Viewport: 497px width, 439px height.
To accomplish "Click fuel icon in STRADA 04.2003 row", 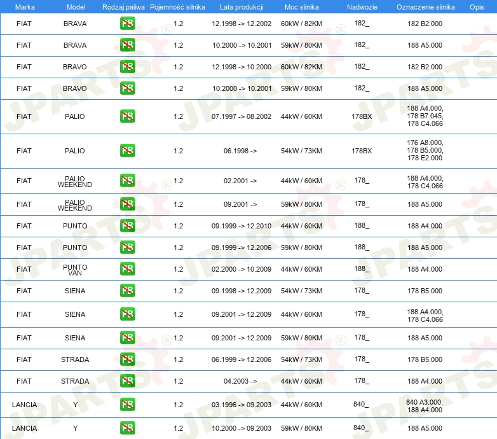I will coord(127,380).
